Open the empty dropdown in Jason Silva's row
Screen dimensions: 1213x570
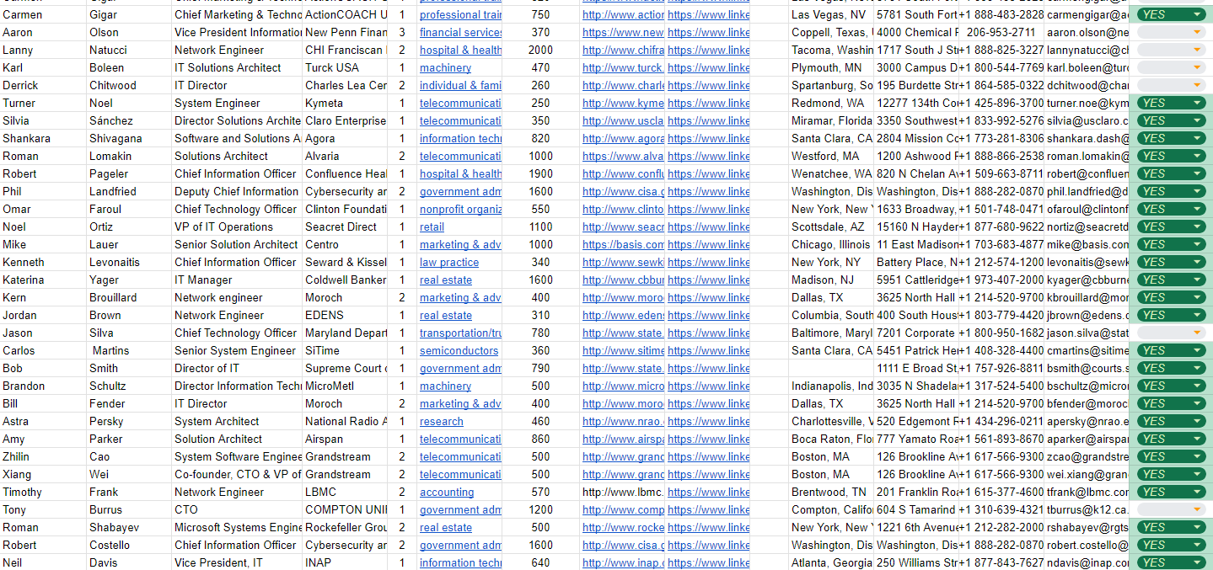[1171, 333]
